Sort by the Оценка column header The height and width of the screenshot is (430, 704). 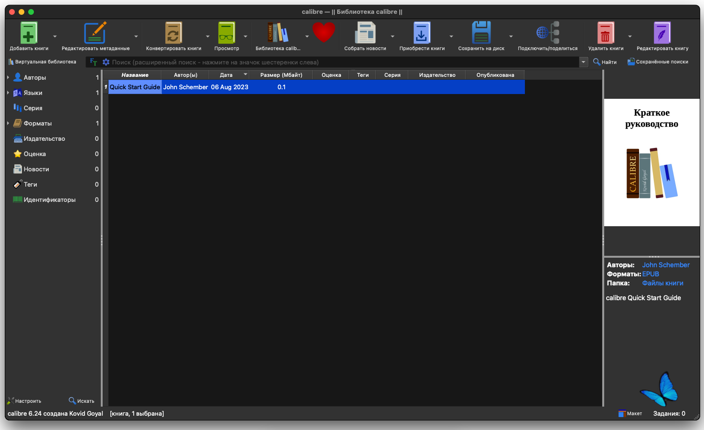pos(331,75)
